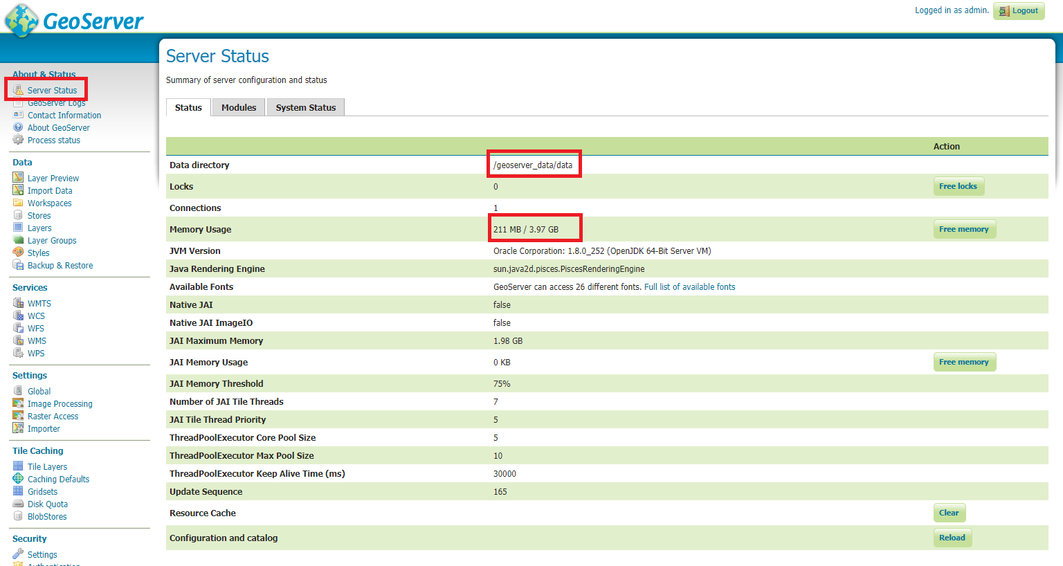Switch to the Modules tab
This screenshot has height=566, width=1063.
[x=239, y=107]
